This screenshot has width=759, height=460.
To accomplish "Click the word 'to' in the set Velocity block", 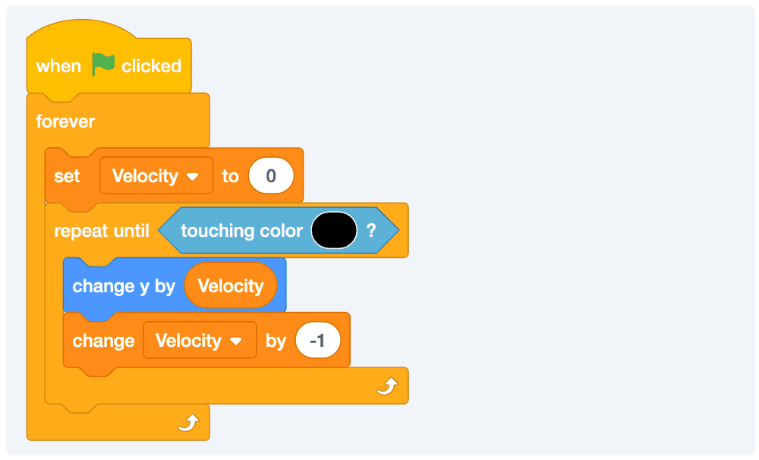I will (x=230, y=176).
